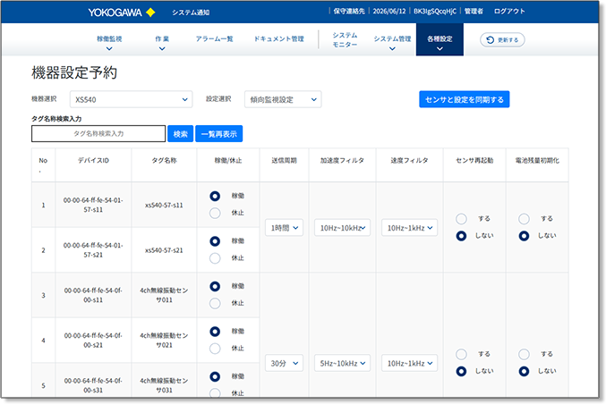606x404 pixels.
Task: Click ログアウト to sign out
Action: coord(509,12)
